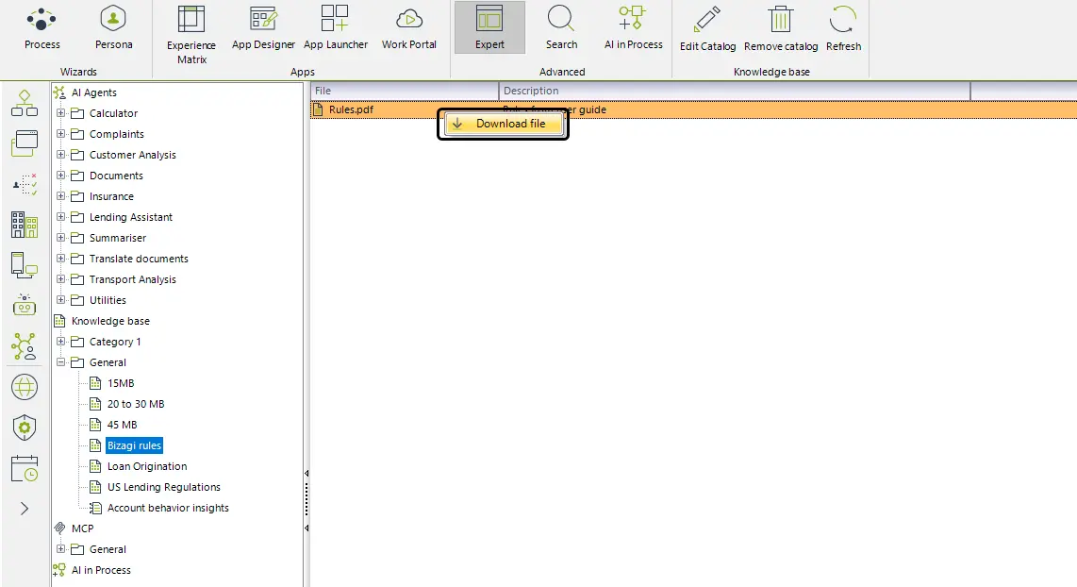
Task: Select the stacked windows sidebar icon
Action: [24, 143]
